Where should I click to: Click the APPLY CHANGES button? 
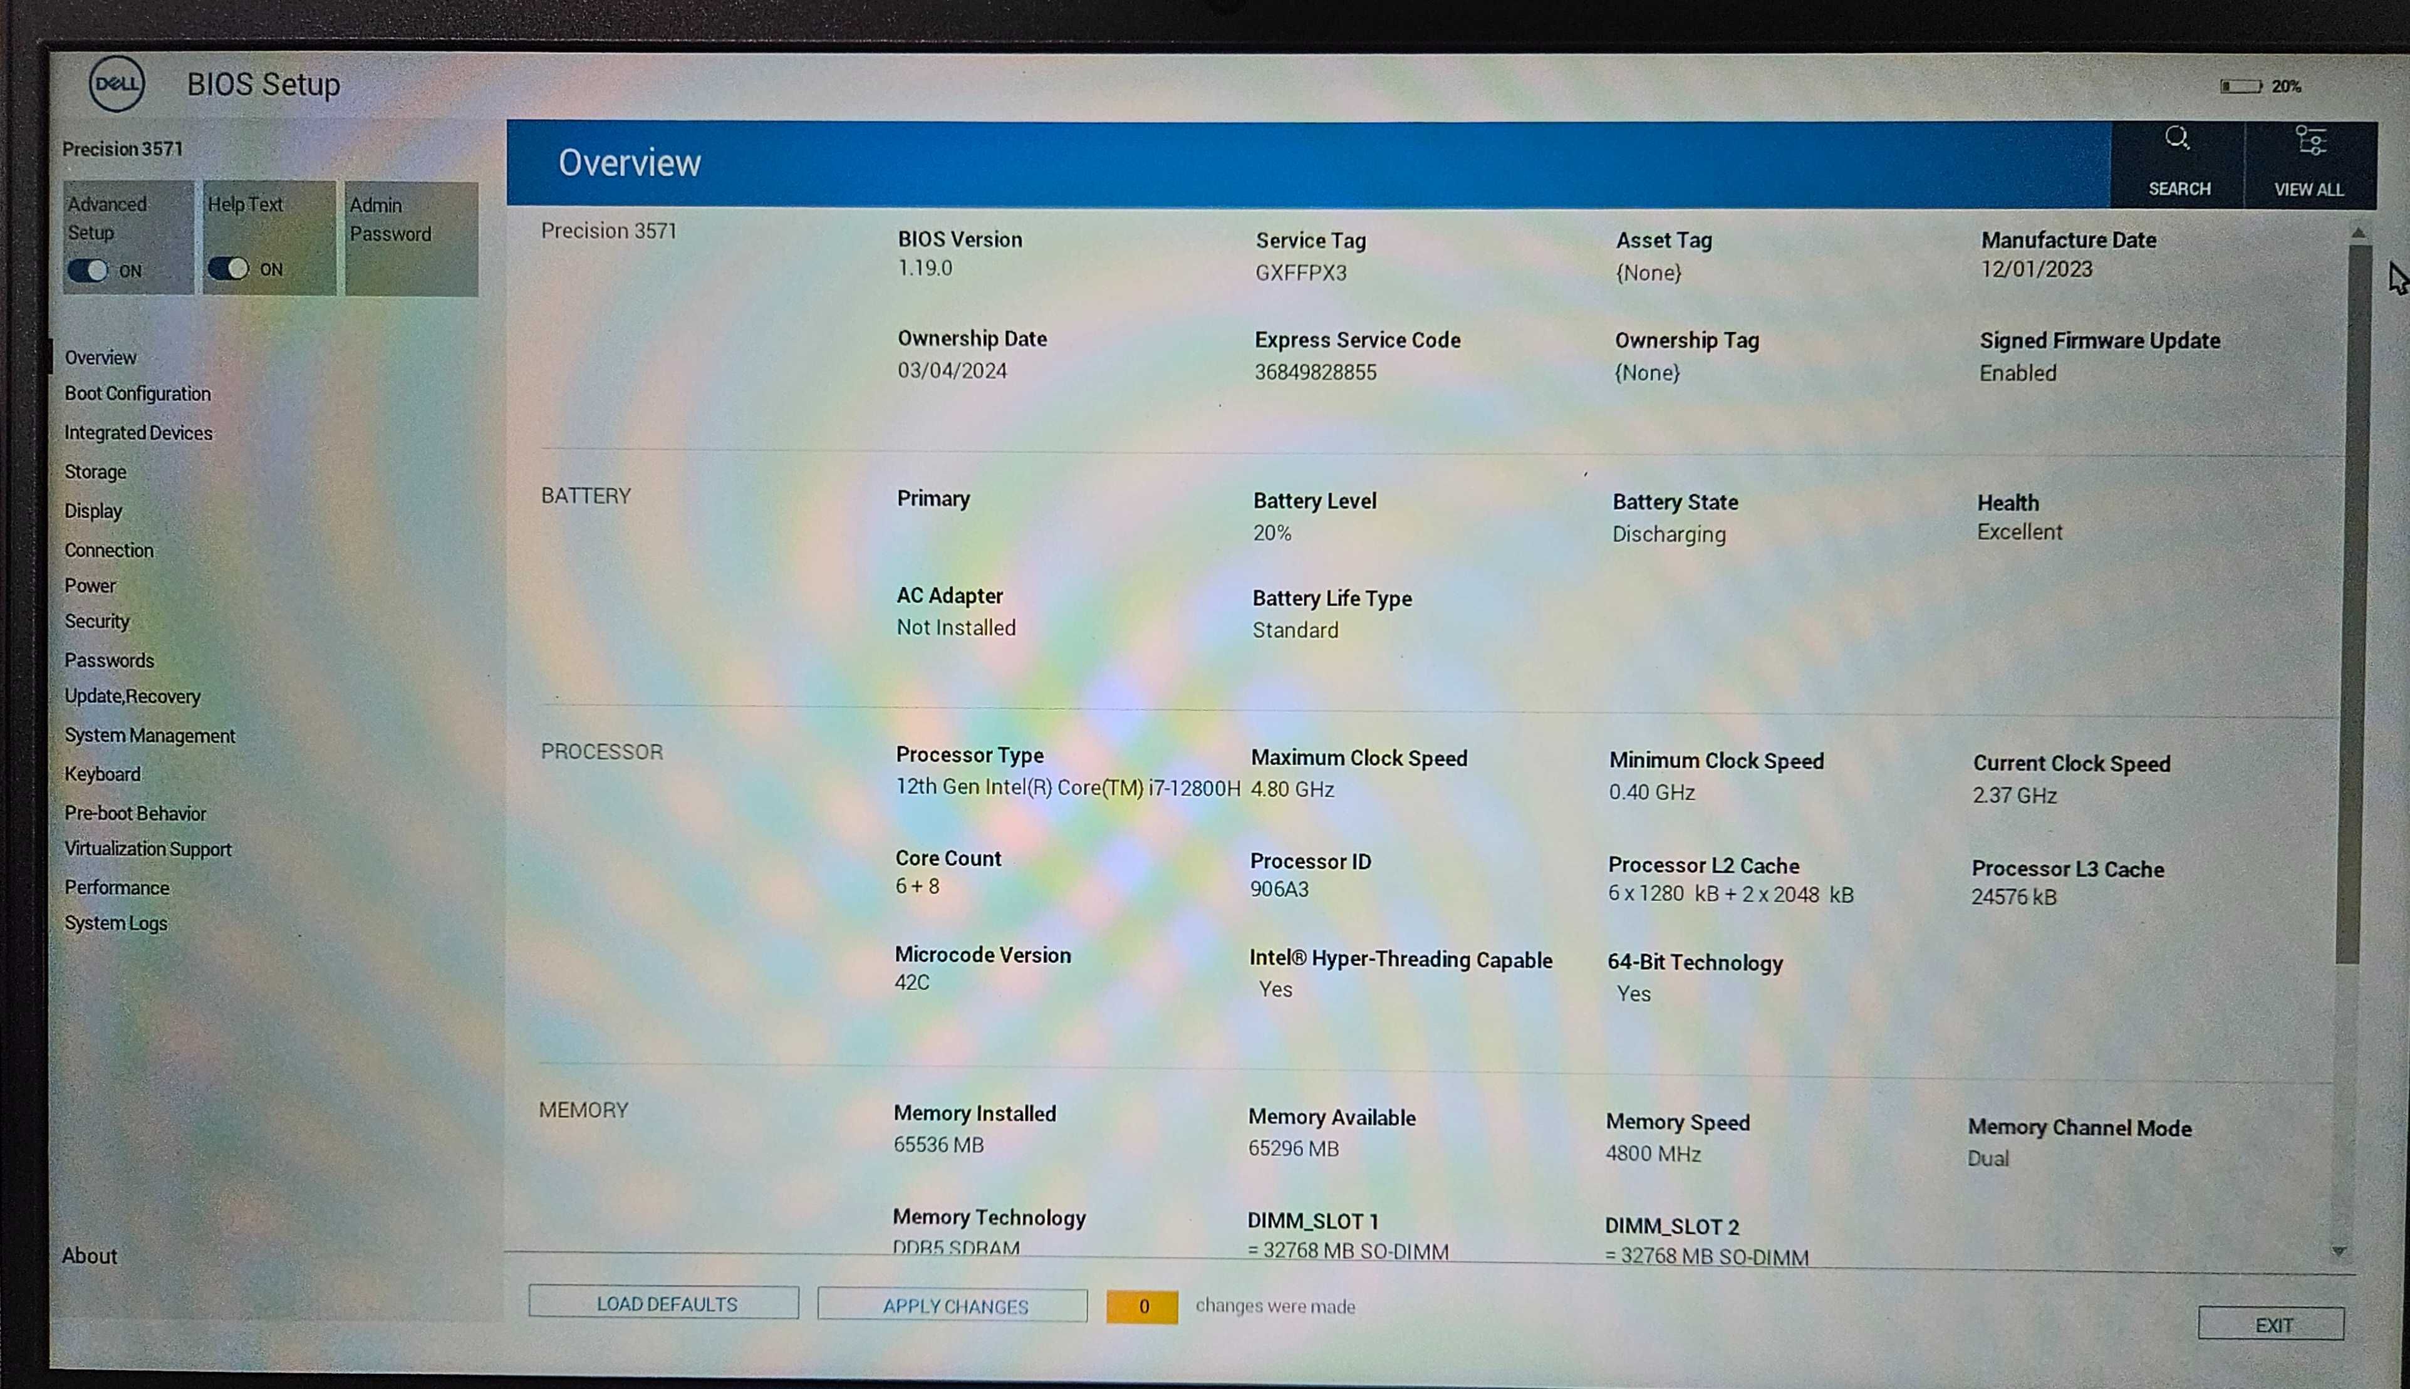click(953, 1306)
